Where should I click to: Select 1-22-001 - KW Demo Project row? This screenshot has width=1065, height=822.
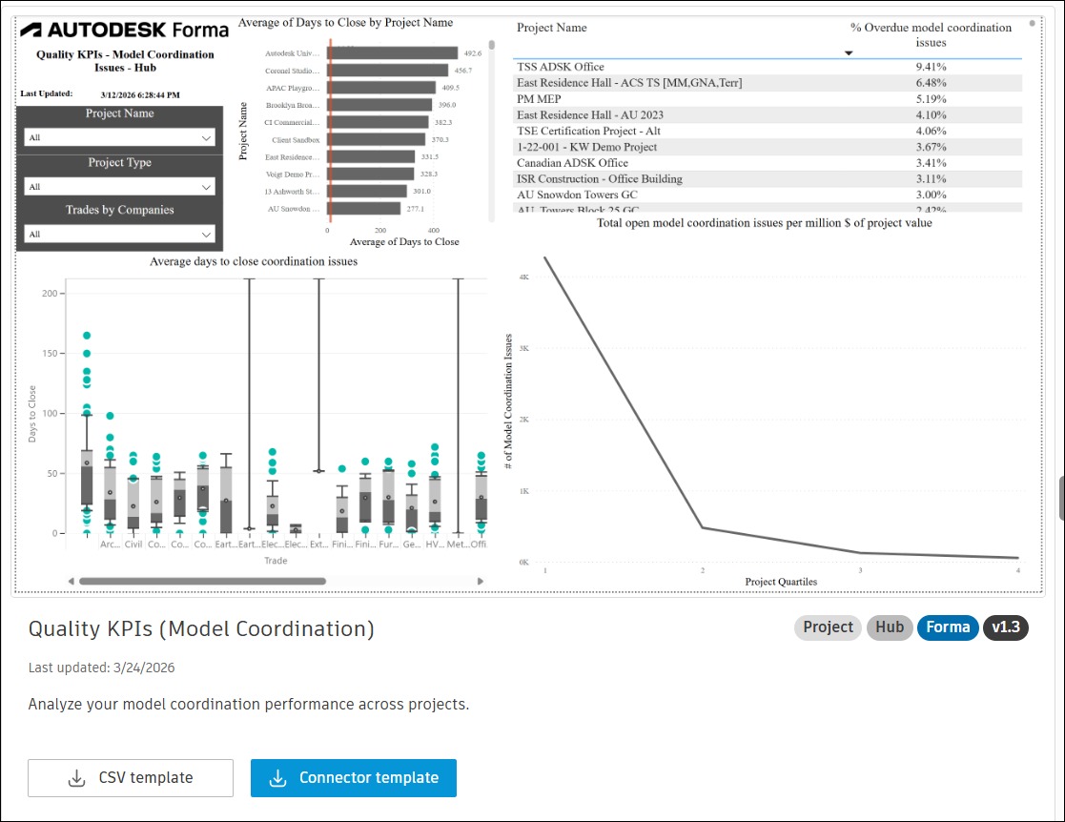(768, 147)
